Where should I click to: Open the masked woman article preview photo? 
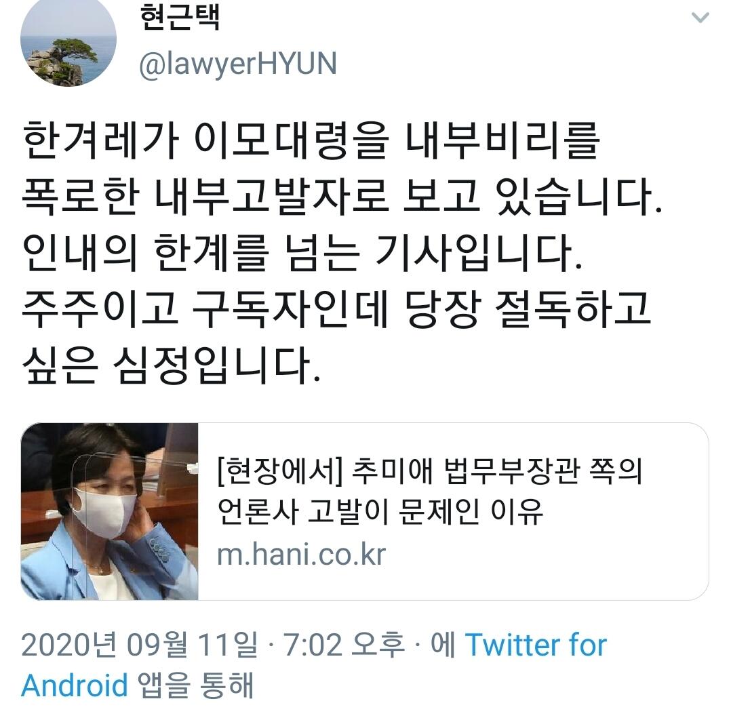(110, 511)
